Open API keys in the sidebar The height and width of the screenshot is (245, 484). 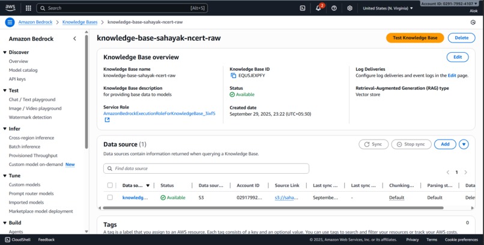[x=17, y=79]
